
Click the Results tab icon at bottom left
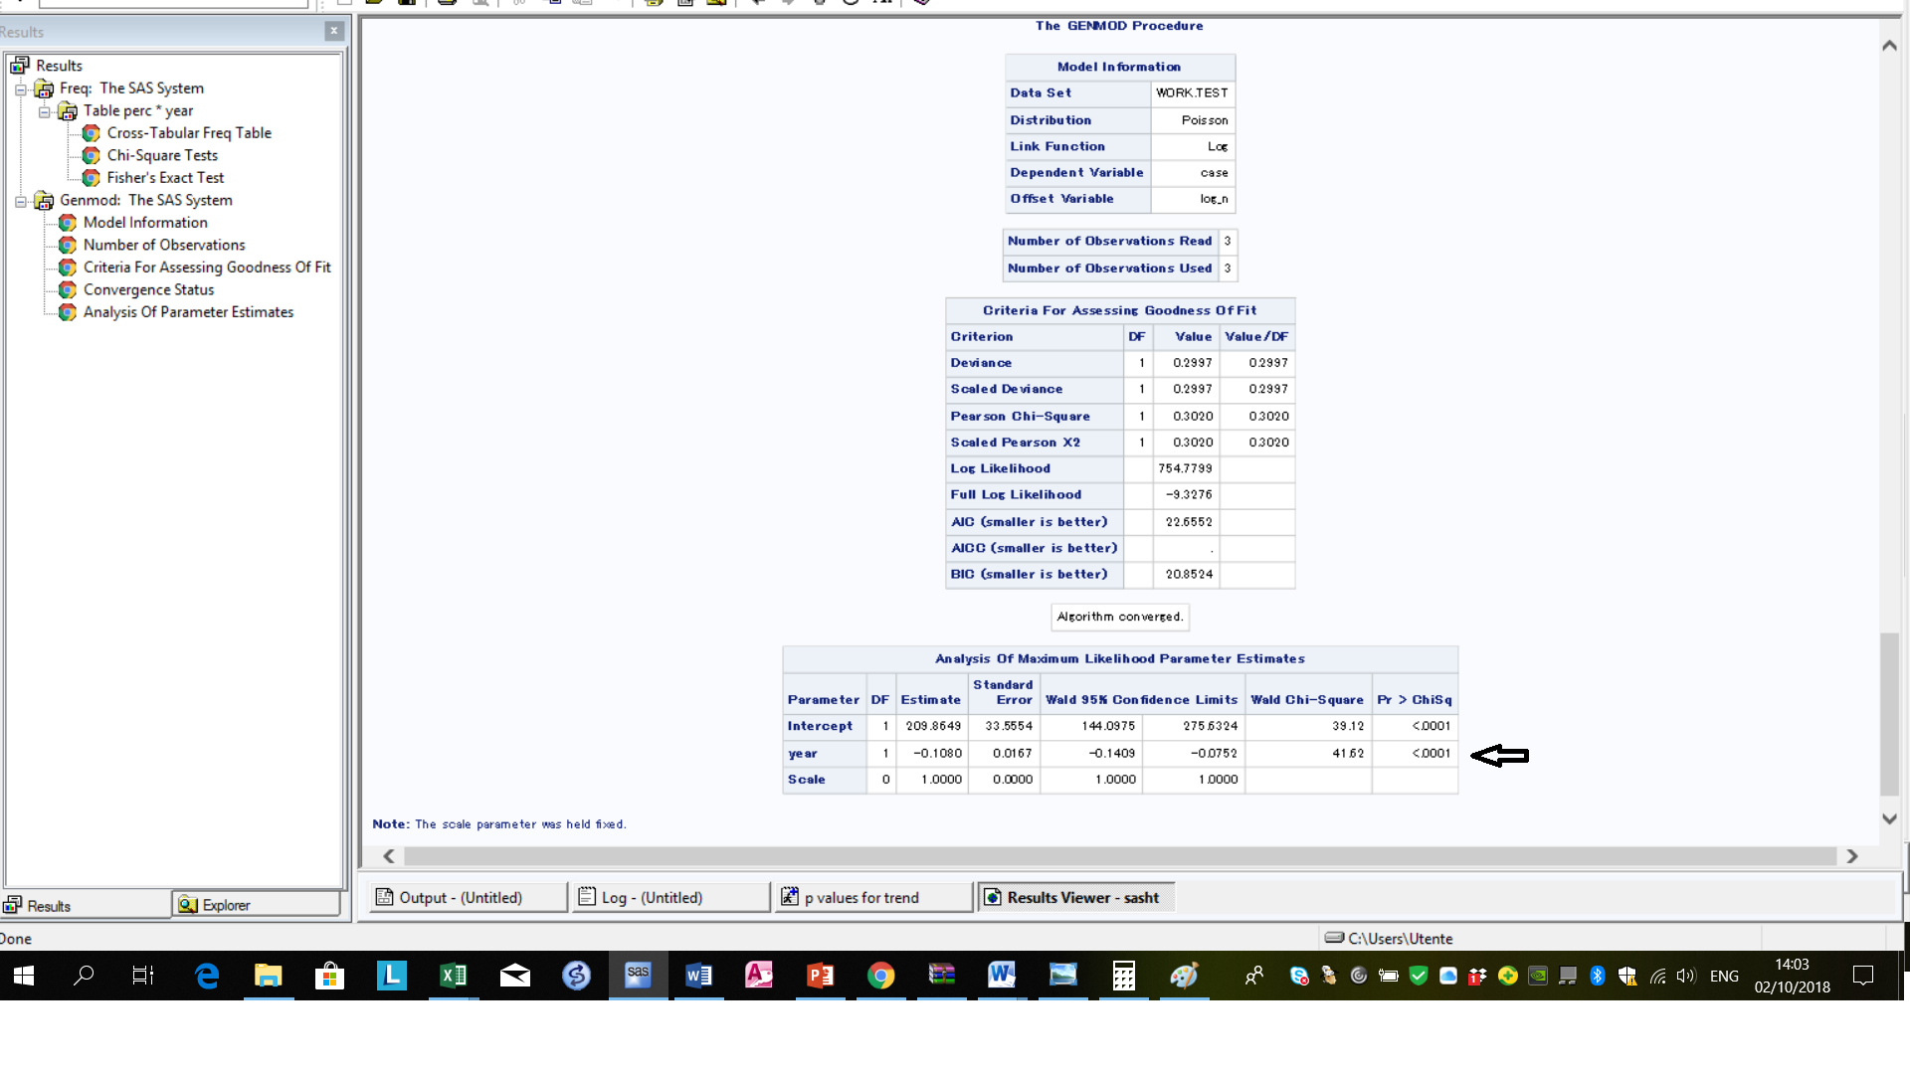[x=12, y=905]
